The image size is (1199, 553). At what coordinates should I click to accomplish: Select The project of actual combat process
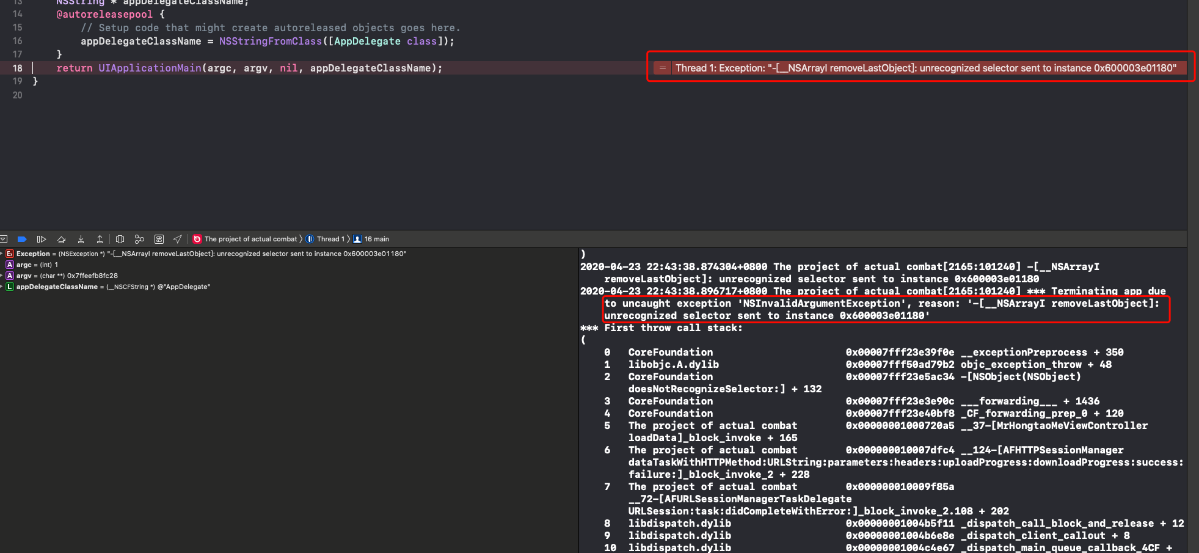[x=245, y=239]
